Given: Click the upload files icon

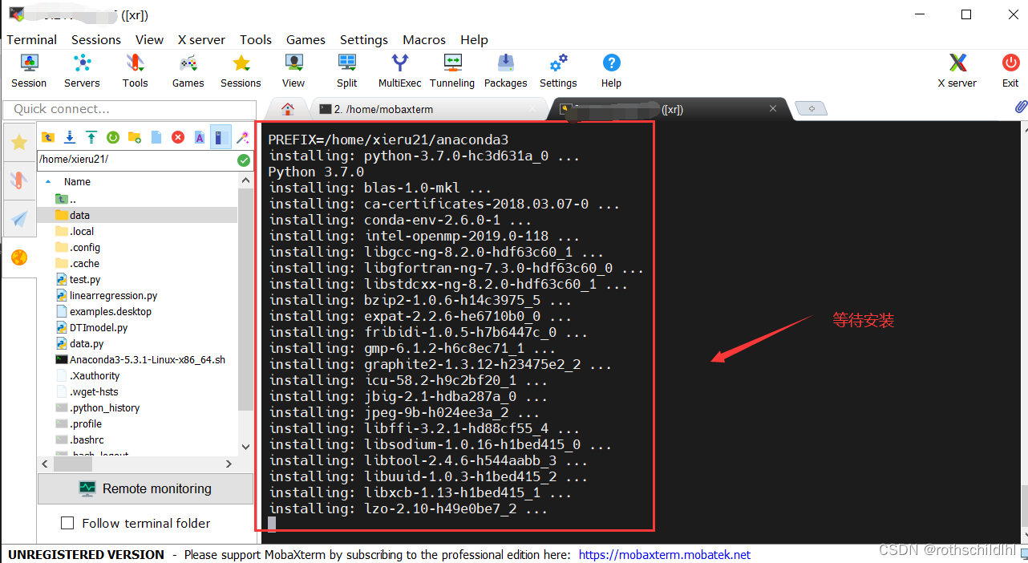Looking at the screenshot, I should pos(91,137).
